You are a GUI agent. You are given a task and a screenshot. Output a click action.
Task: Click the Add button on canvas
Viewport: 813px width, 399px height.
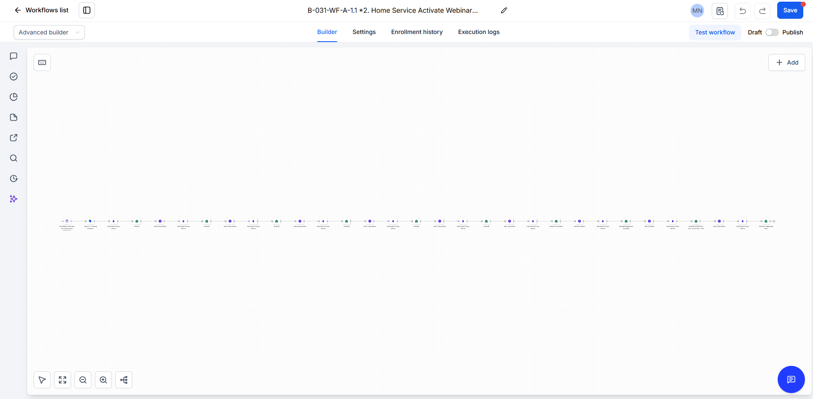[x=787, y=62]
